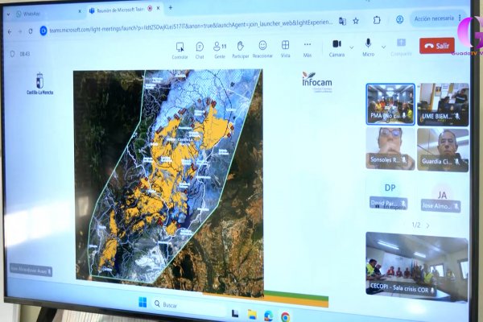The width and height of the screenshot is (483, 322).
Task: Reload the current page
Action: [x=31, y=31]
